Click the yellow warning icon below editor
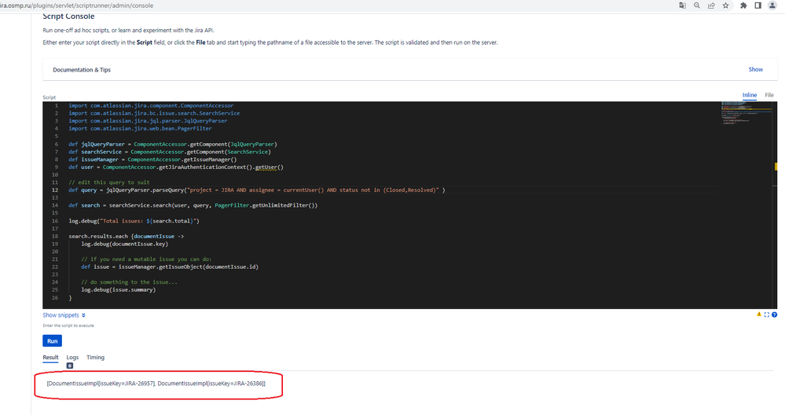The width and height of the screenshot is (785, 415). (x=759, y=314)
